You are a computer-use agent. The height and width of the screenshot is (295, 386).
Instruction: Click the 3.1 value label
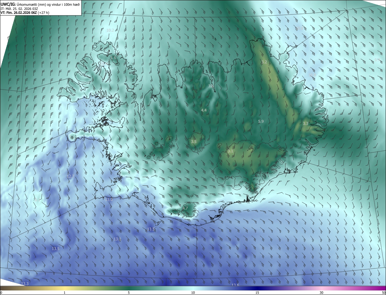click(230, 151)
